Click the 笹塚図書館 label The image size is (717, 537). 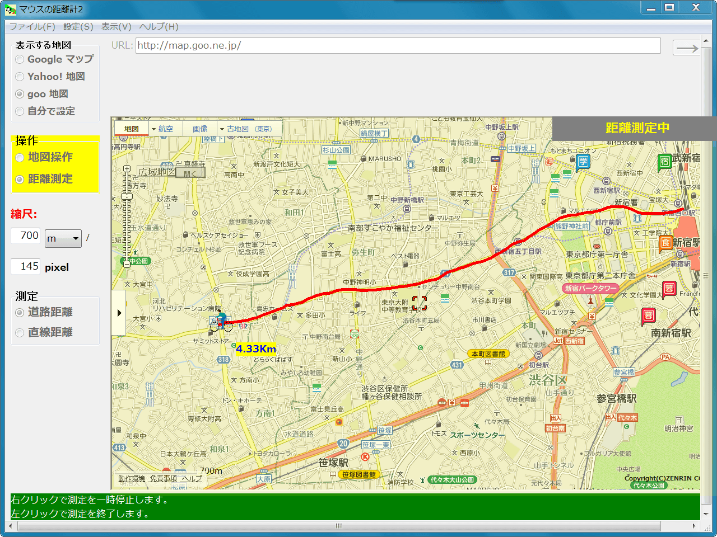(359, 474)
